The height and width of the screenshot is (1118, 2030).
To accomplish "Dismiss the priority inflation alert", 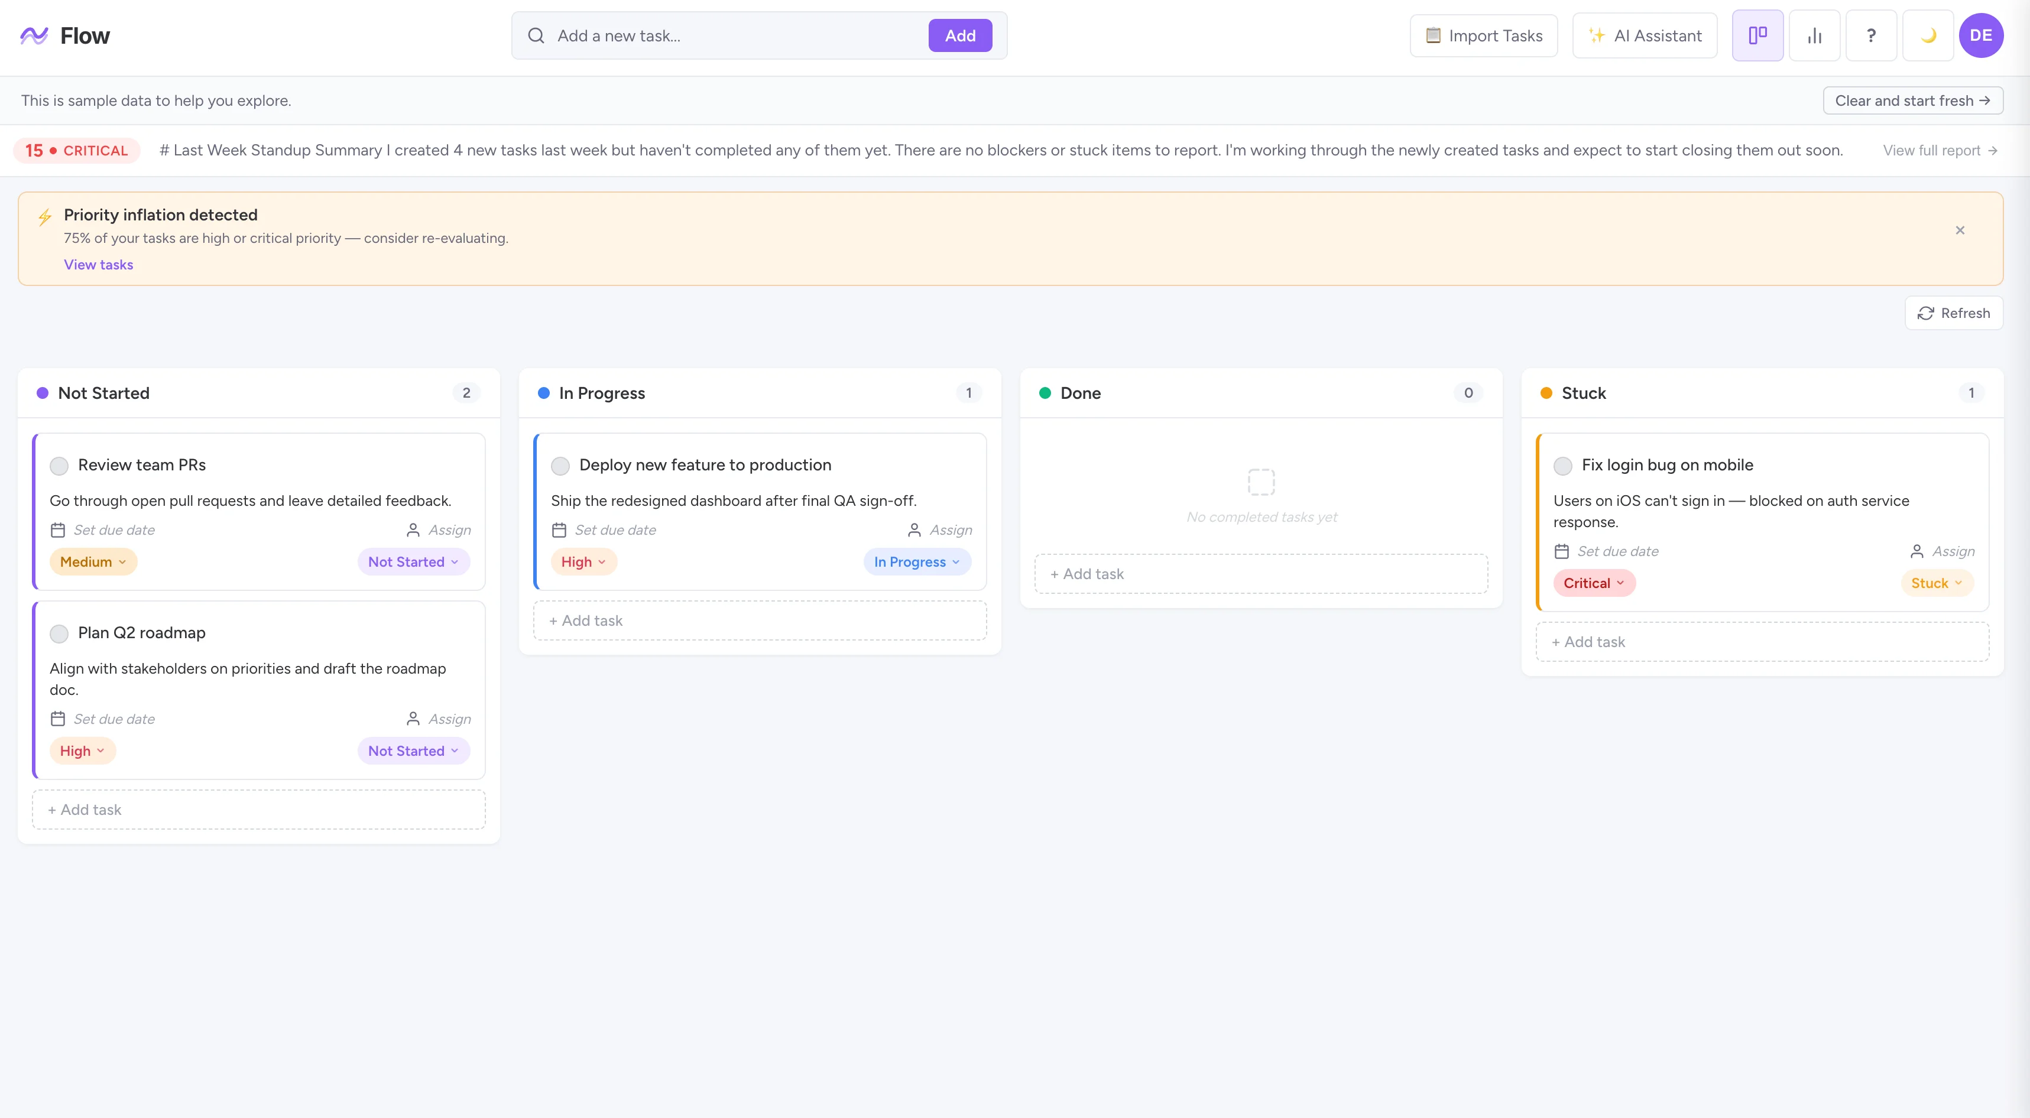I will (x=1960, y=230).
